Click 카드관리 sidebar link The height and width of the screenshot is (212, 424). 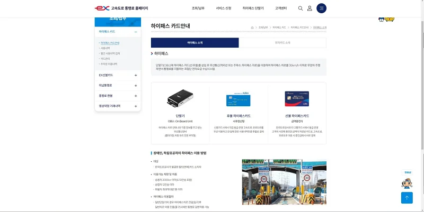tap(105, 59)
